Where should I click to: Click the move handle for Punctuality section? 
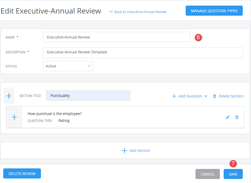coord(9,96)
